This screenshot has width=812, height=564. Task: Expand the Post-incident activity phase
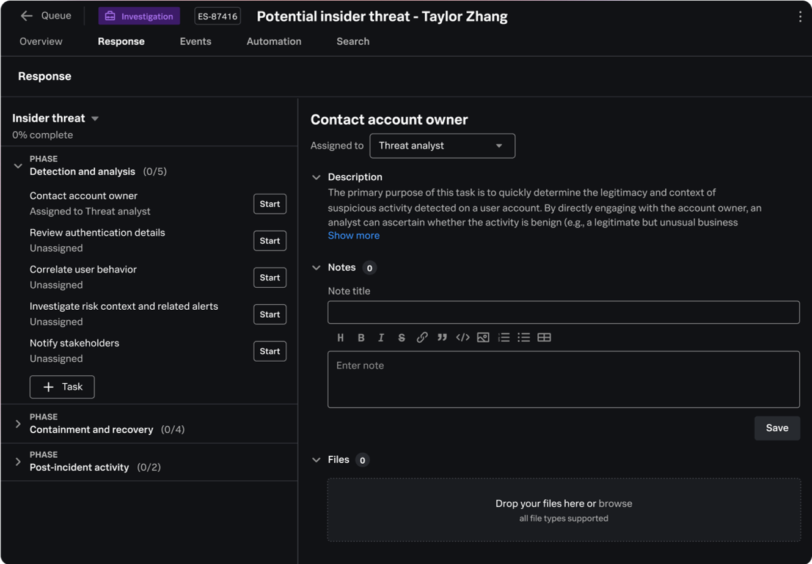coord(18,461)
